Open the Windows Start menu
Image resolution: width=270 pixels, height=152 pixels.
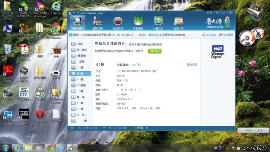(x=5, y=148)
